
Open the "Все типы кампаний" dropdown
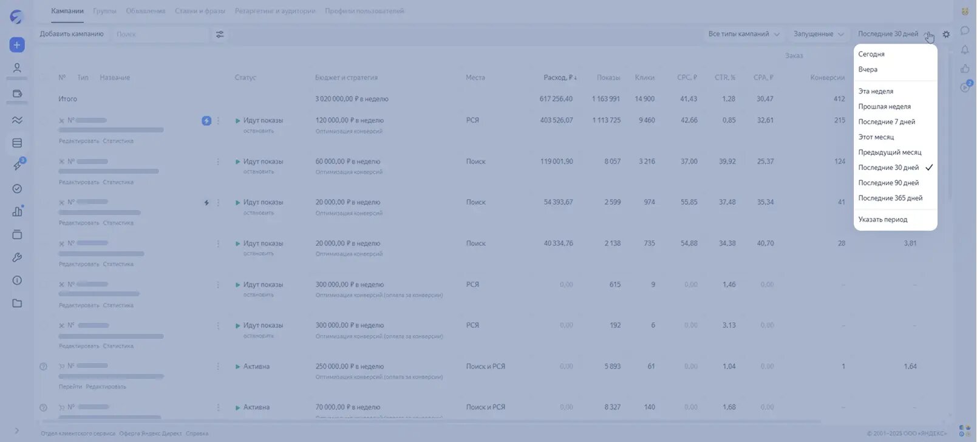pyautogui.click(x=744, y=34)
